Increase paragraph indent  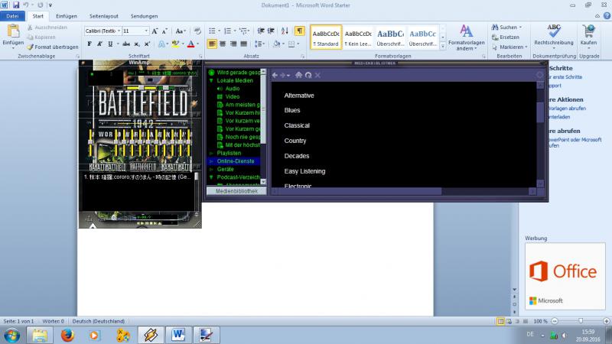coord(271,31)
